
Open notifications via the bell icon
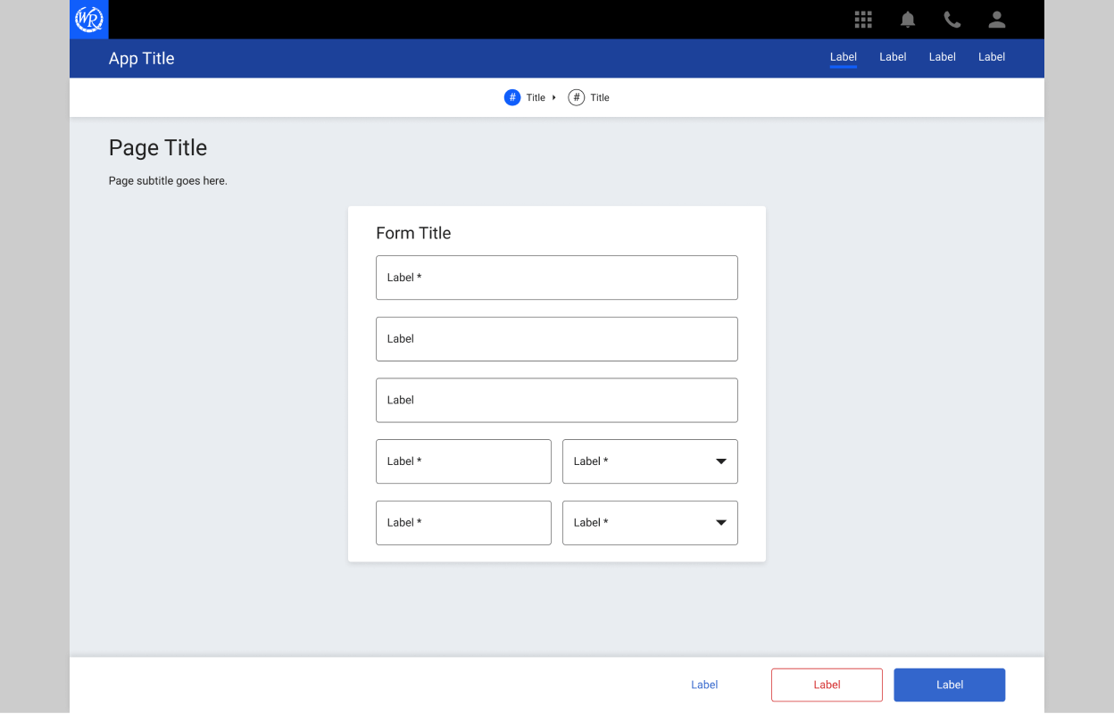pos(907,19)
